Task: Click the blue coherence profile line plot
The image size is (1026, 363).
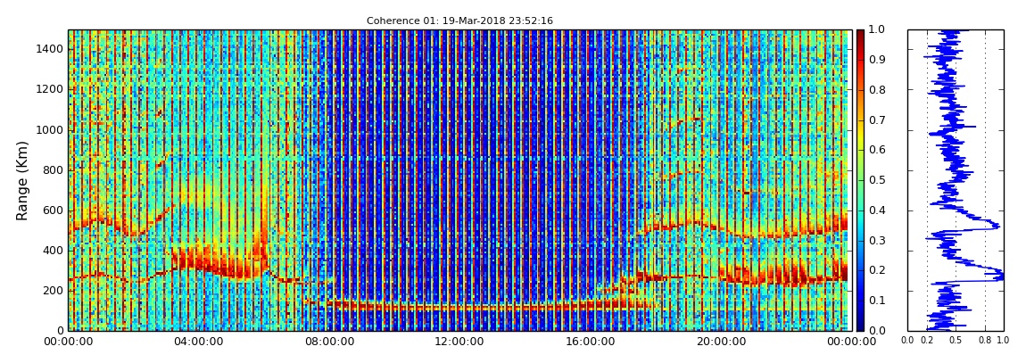Action: coord(956,180)
